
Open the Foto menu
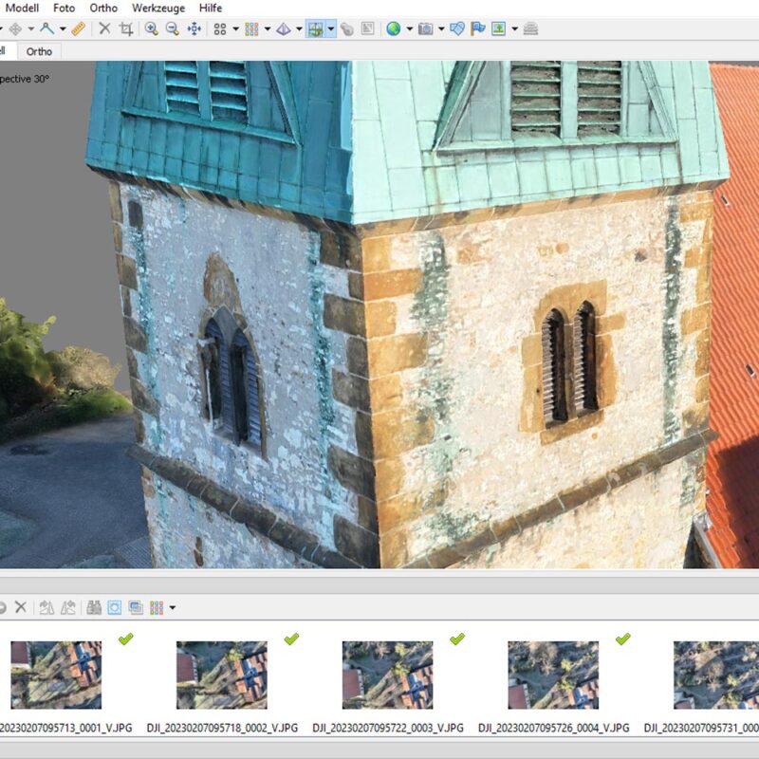tap(64, 8)
